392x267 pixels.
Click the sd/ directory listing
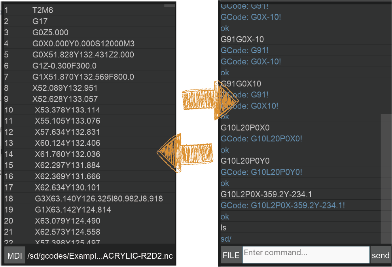[226, 239]
